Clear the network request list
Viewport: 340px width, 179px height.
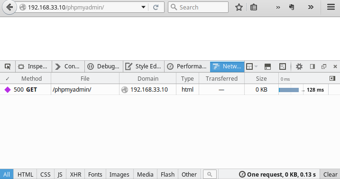click(330, 174)
